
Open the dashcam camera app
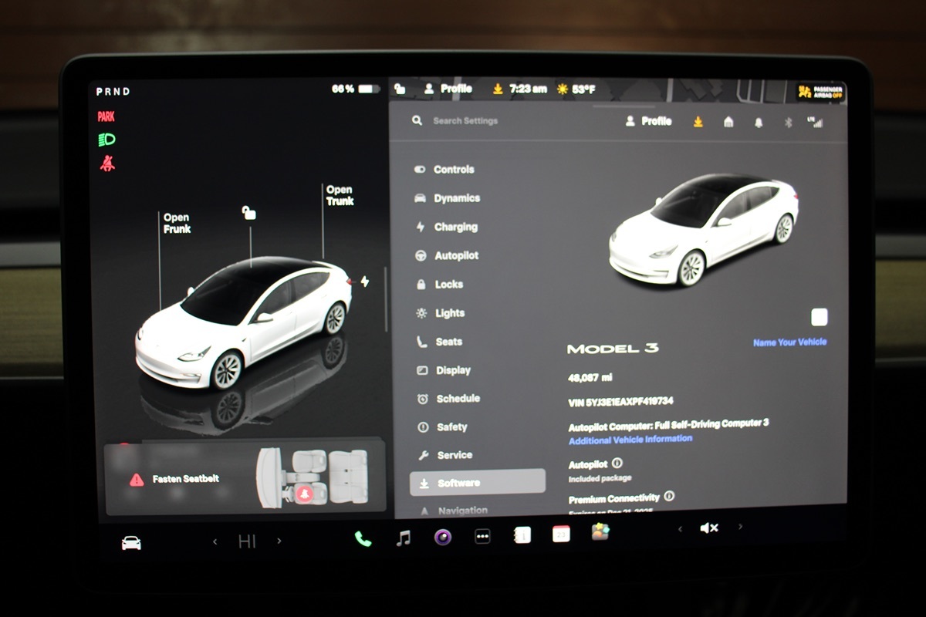coord(443,538)
